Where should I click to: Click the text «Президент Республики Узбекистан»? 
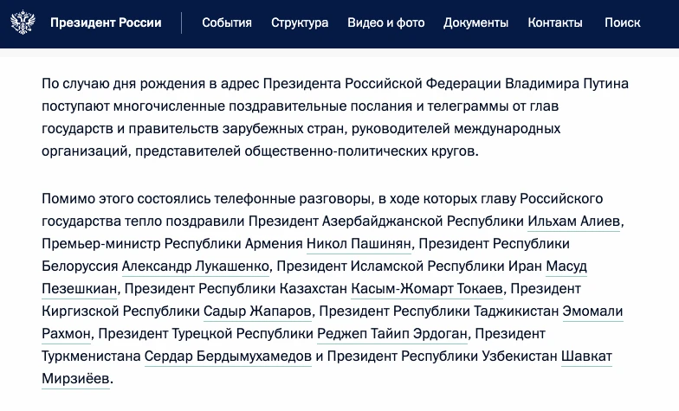point(442,356)
